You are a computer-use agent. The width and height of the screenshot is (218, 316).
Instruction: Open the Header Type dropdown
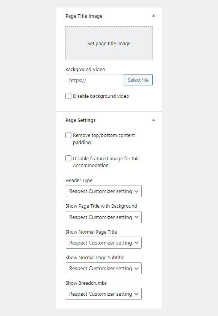tap(104, 191)
